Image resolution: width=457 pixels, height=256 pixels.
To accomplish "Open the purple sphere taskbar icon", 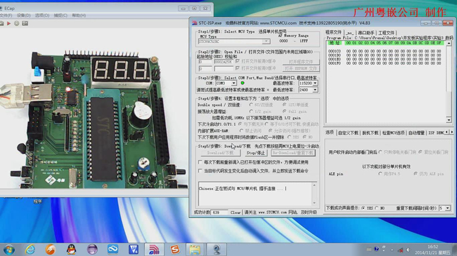I will (x=92, y=249).
